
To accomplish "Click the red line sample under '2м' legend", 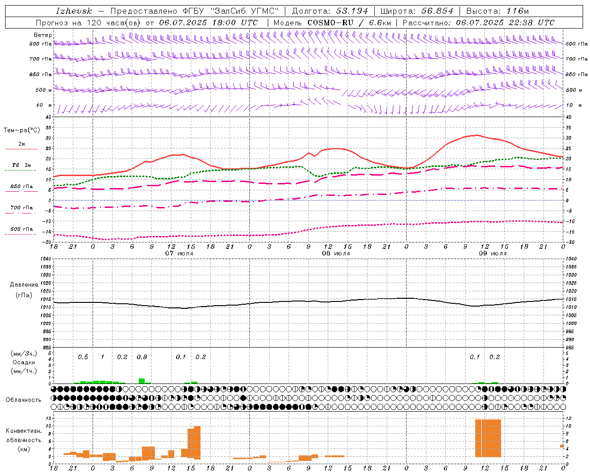I will point(21,149).
